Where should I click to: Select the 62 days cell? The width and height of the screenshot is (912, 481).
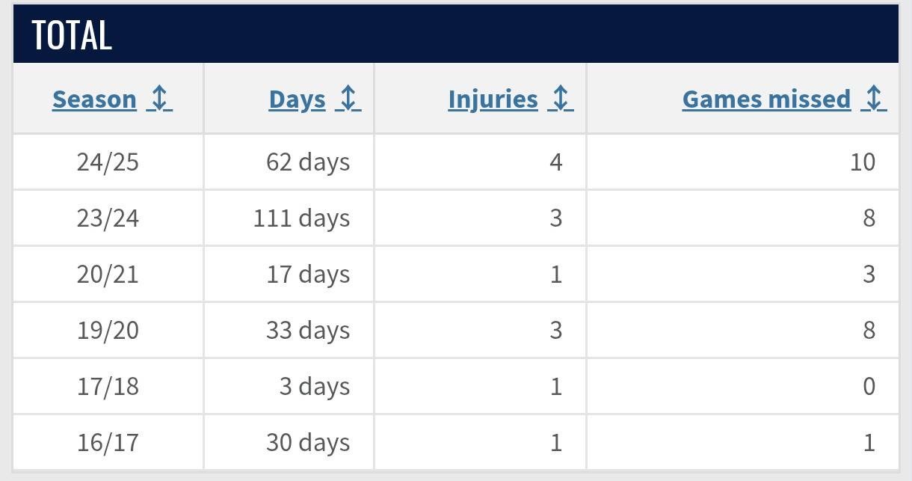pyautogui.click(x=307, y=162)
